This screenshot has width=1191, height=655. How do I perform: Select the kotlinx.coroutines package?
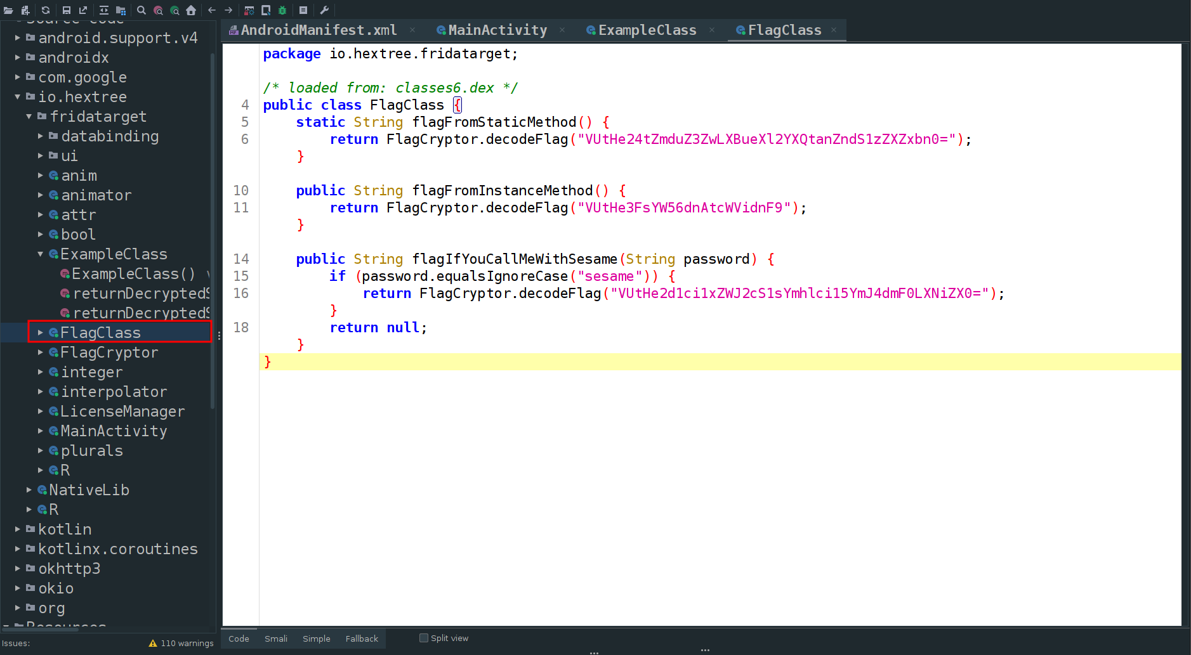118,549
